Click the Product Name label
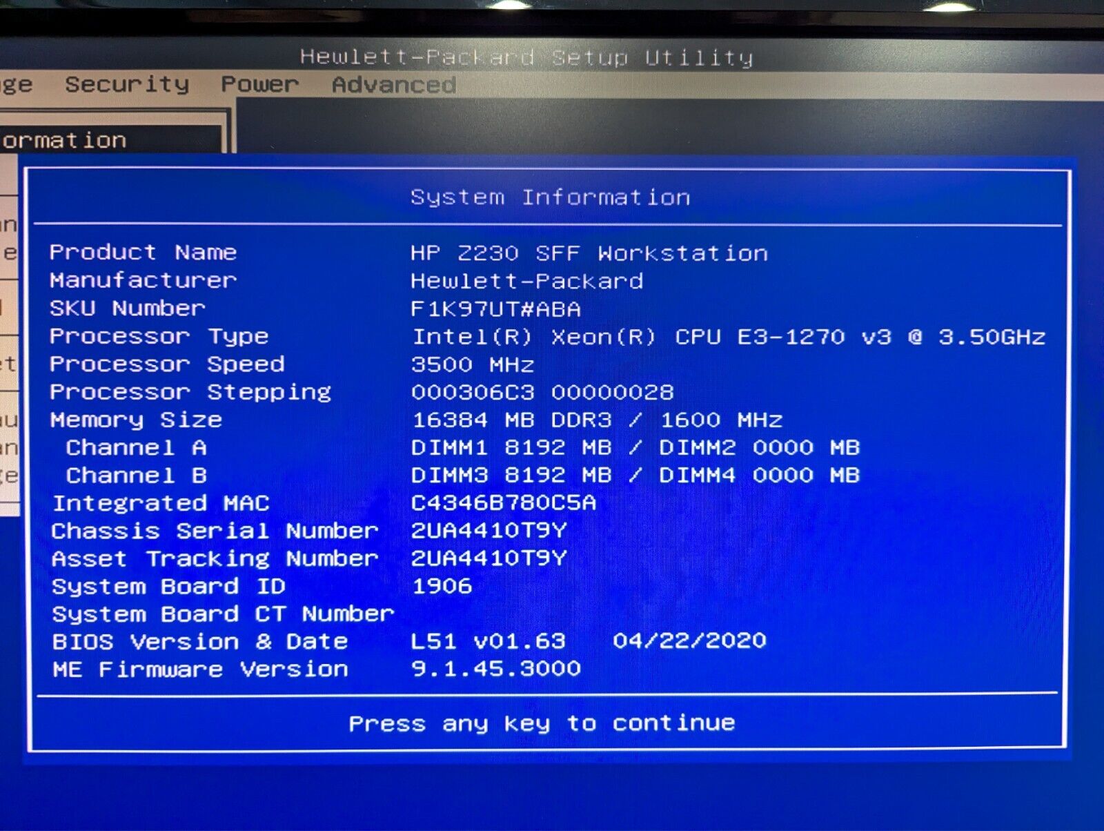Viewport: 1104px width, 831px height. point(143,252)
